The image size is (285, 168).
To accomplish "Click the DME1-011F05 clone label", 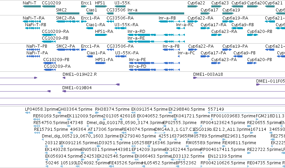I will point(271,81).
